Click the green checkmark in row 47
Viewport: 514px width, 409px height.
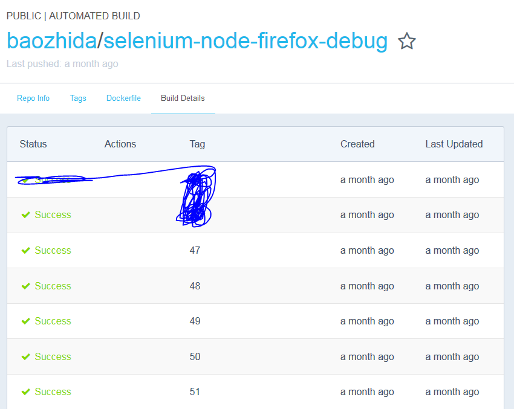click(25, 251)
